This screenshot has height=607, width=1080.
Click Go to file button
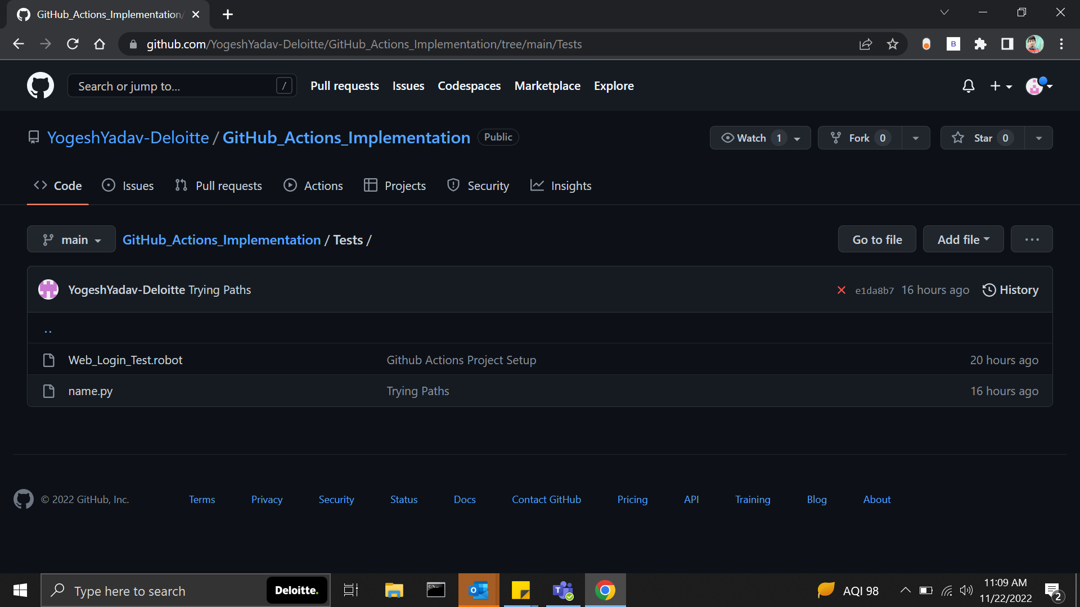click(x=877, y=239)
